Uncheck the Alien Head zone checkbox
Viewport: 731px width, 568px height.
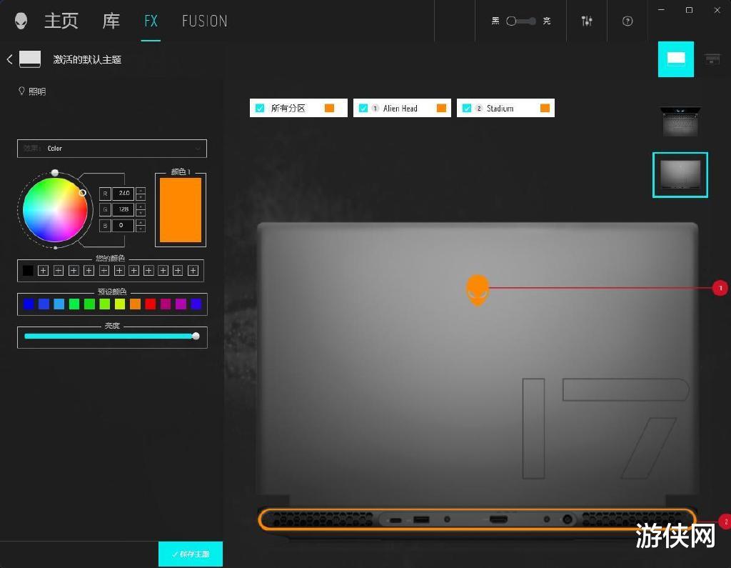pyautogui.click(x=363, y=109)
